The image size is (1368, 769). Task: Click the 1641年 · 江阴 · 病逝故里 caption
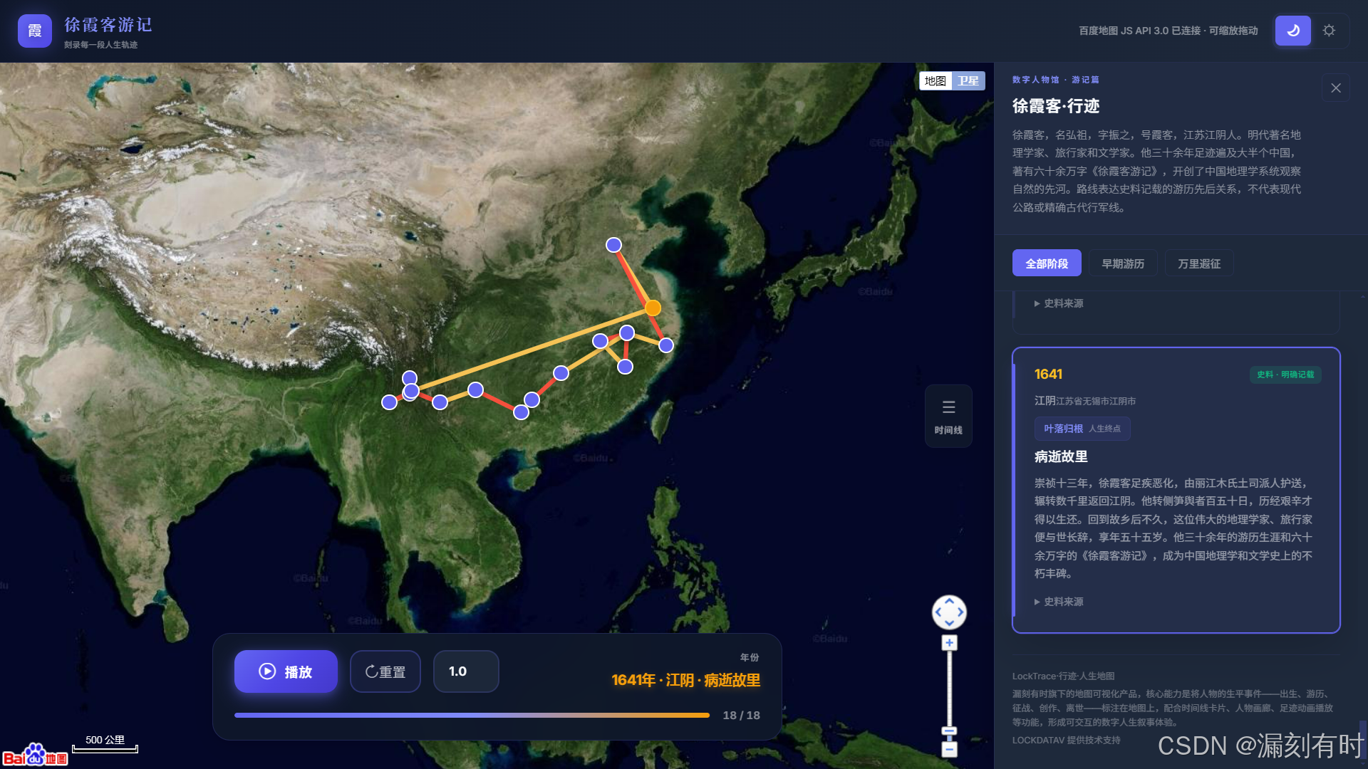(x=685, y=680)
